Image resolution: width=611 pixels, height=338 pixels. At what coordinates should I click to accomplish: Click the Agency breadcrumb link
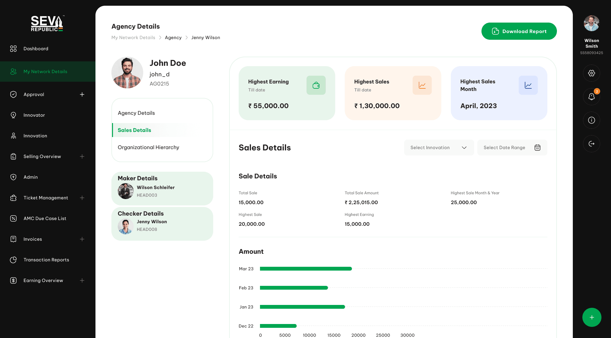(x=173, y=38)
